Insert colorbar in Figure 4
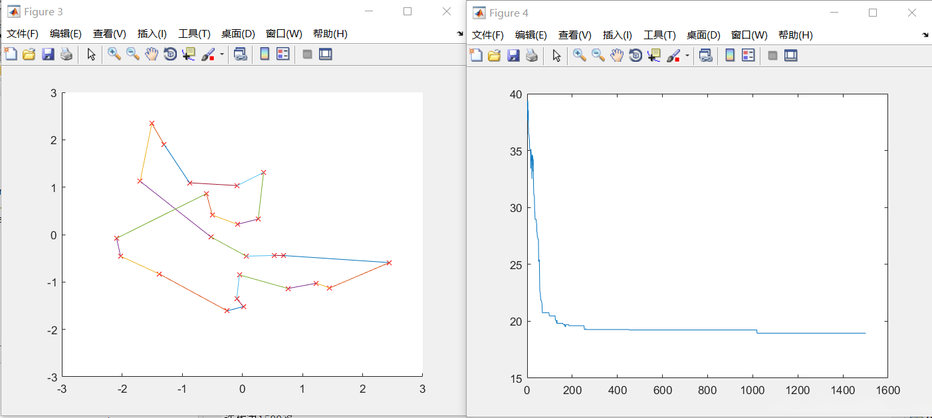This screenshot has height=418, width=932. (x=730, y=55)
